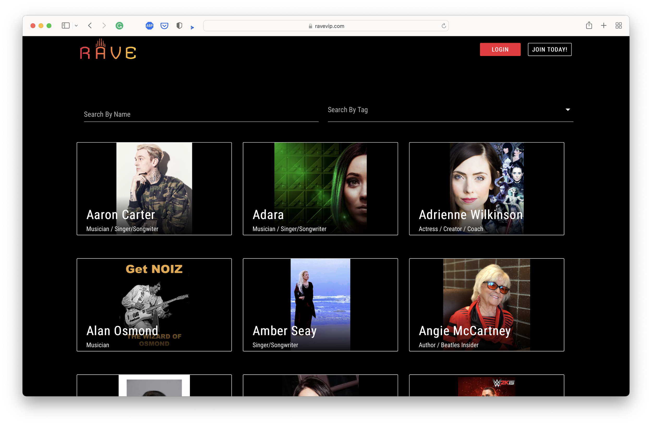Image resolution: width=652 pixels, height=426 pixels.
Task: Open a new tab with the plus icon
Action: [x=603, y=26]
